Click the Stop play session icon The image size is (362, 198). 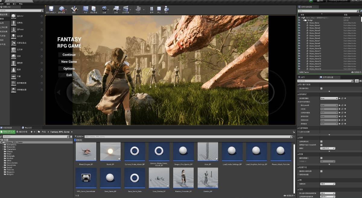pos(159,9)
